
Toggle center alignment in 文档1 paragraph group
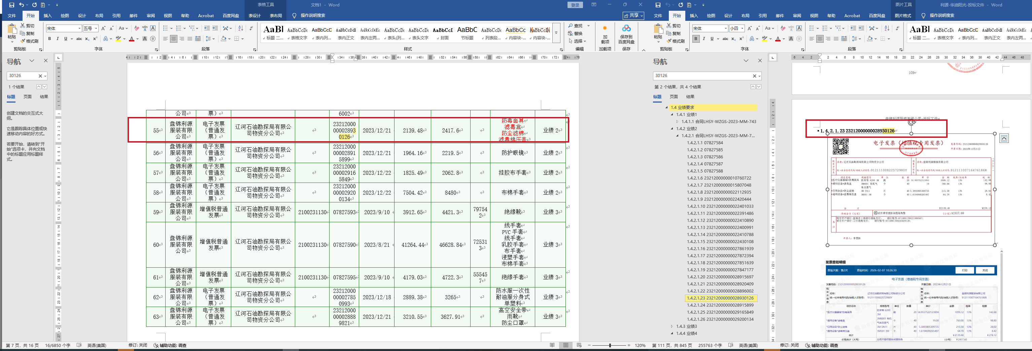[173, 39]
